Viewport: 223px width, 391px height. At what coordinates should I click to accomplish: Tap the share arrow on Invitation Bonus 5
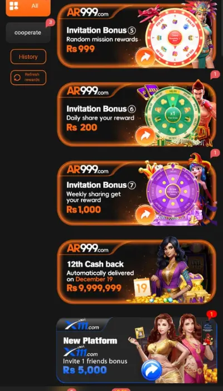click(x=145, y=57)
